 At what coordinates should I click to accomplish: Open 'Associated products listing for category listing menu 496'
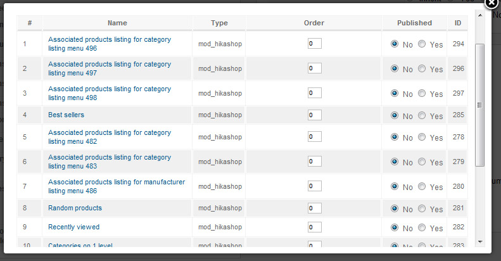[110, 44]
